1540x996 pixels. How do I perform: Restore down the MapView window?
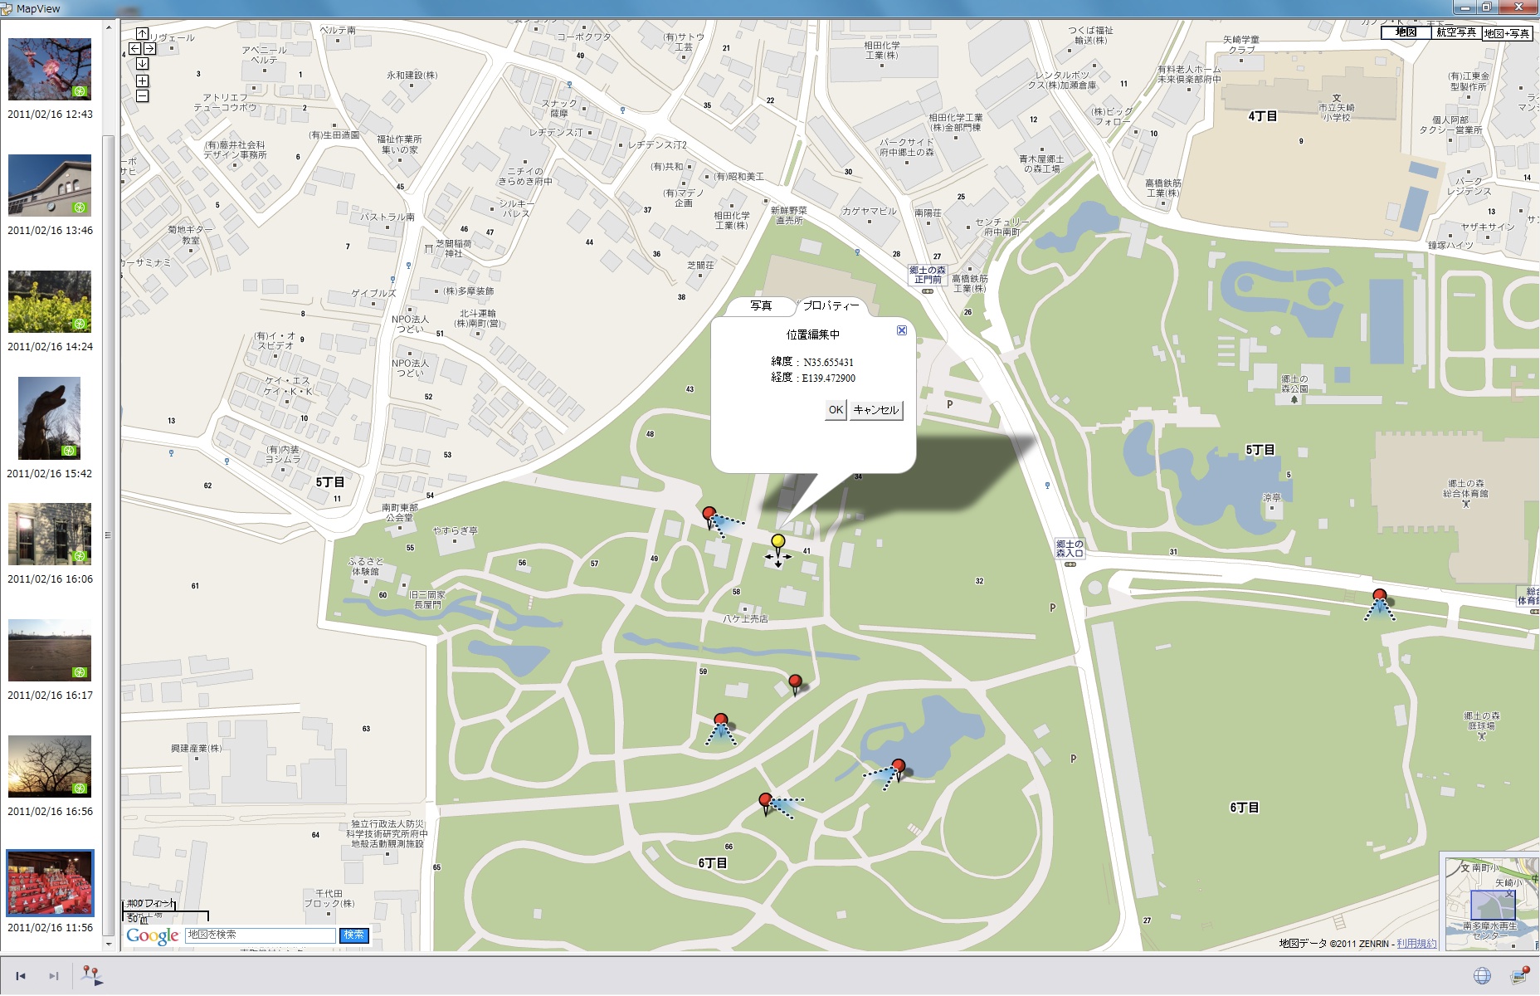pos(1487,7)
